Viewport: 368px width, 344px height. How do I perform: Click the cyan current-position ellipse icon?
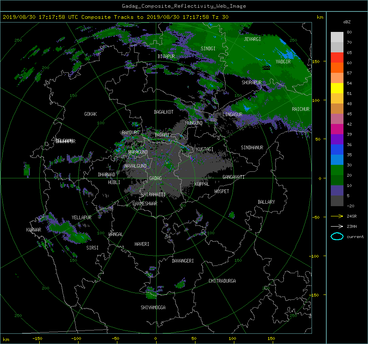(x=337, y=236)
